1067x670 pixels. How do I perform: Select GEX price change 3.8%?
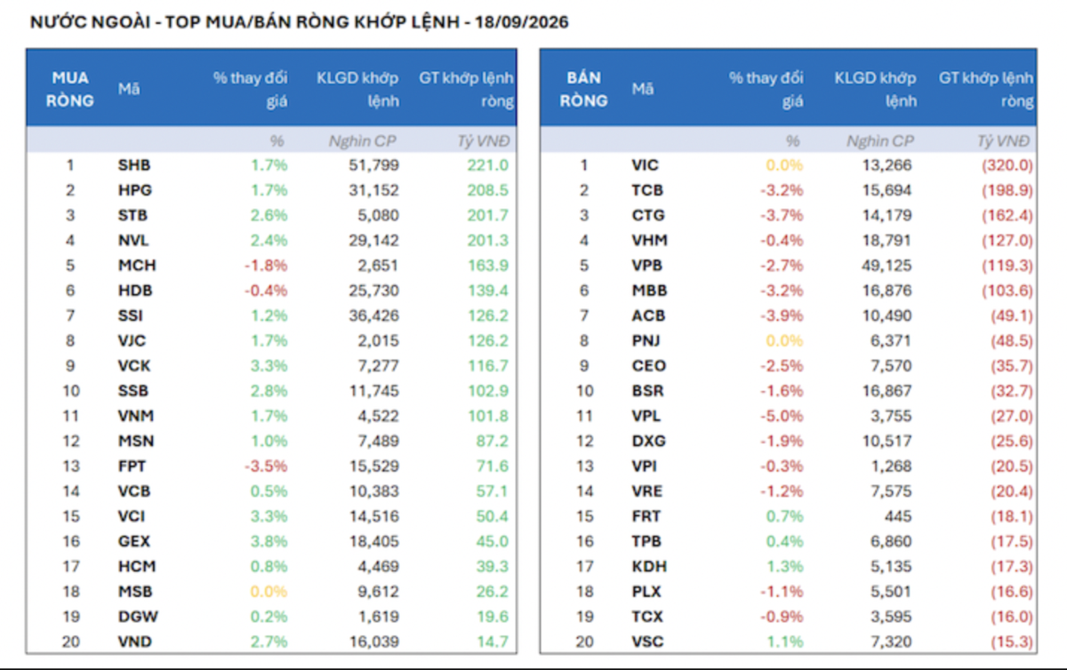pos(270,541)
